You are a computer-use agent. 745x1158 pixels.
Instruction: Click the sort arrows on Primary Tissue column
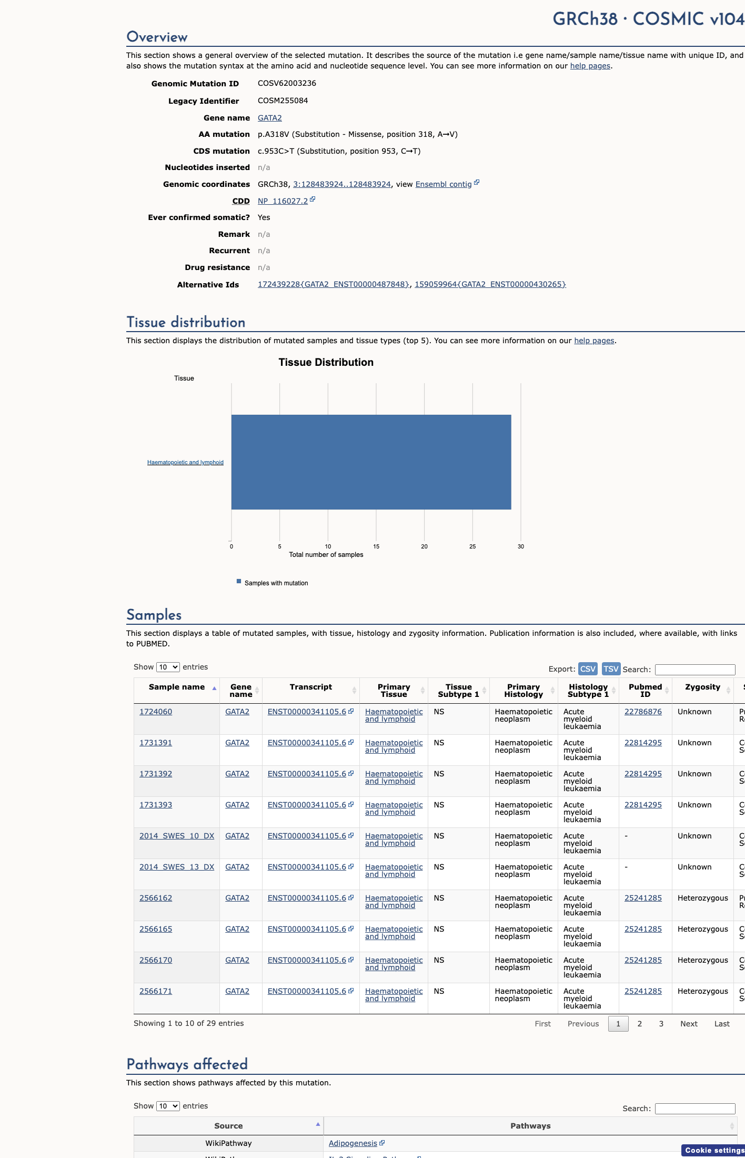tap(422, 691)
